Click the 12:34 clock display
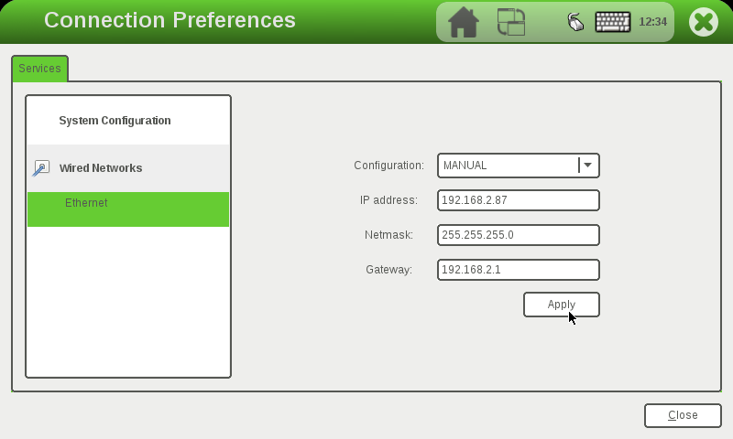This screenshot has width=733, height=439. pos(652,22)
